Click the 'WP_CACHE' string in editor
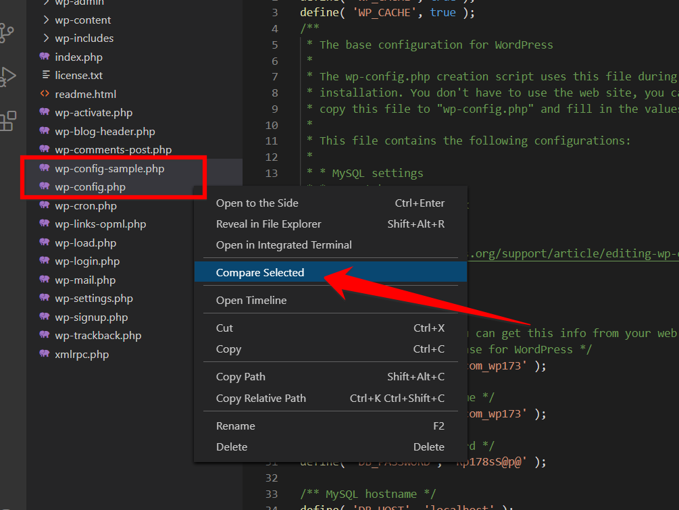Screen dimensions: 679x510 pos(384,13)
